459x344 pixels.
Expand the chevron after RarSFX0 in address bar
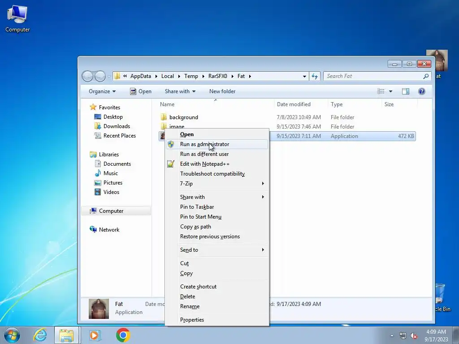click(232, 76)
